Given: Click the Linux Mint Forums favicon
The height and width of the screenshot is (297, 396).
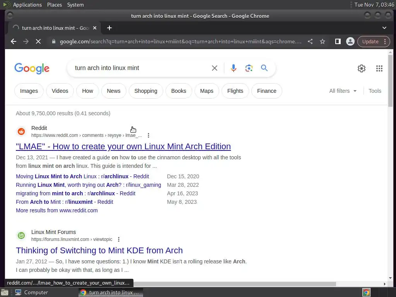Looking at the screenshot, I should tap(21, 236).
